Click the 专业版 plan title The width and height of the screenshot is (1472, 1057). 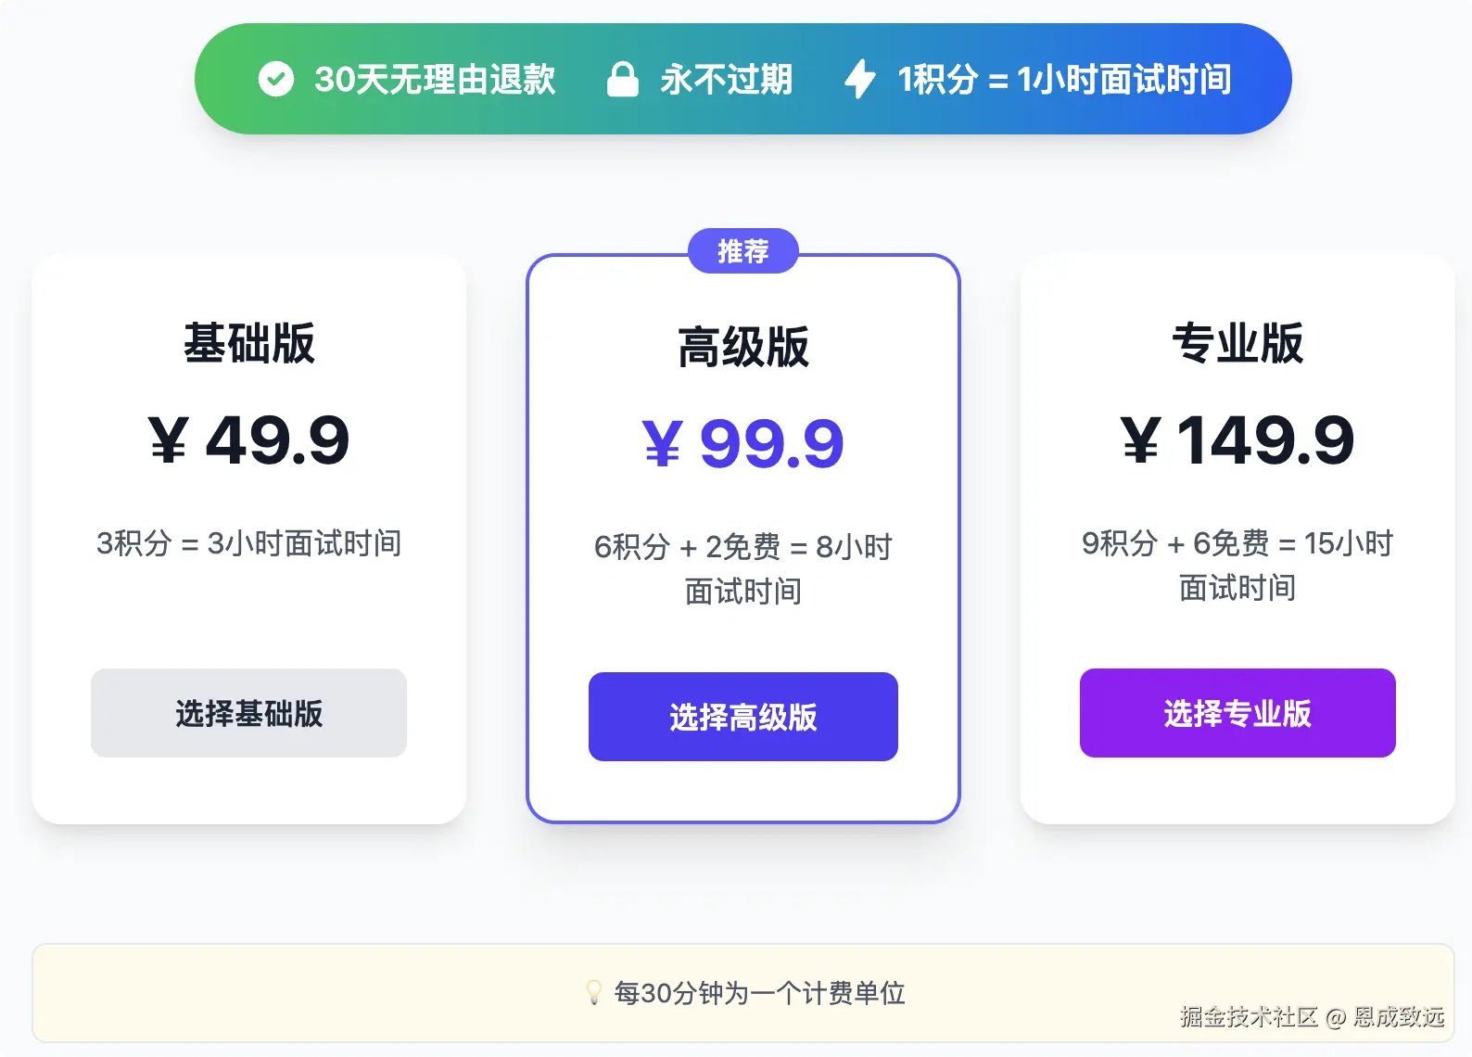[1237, 343]
